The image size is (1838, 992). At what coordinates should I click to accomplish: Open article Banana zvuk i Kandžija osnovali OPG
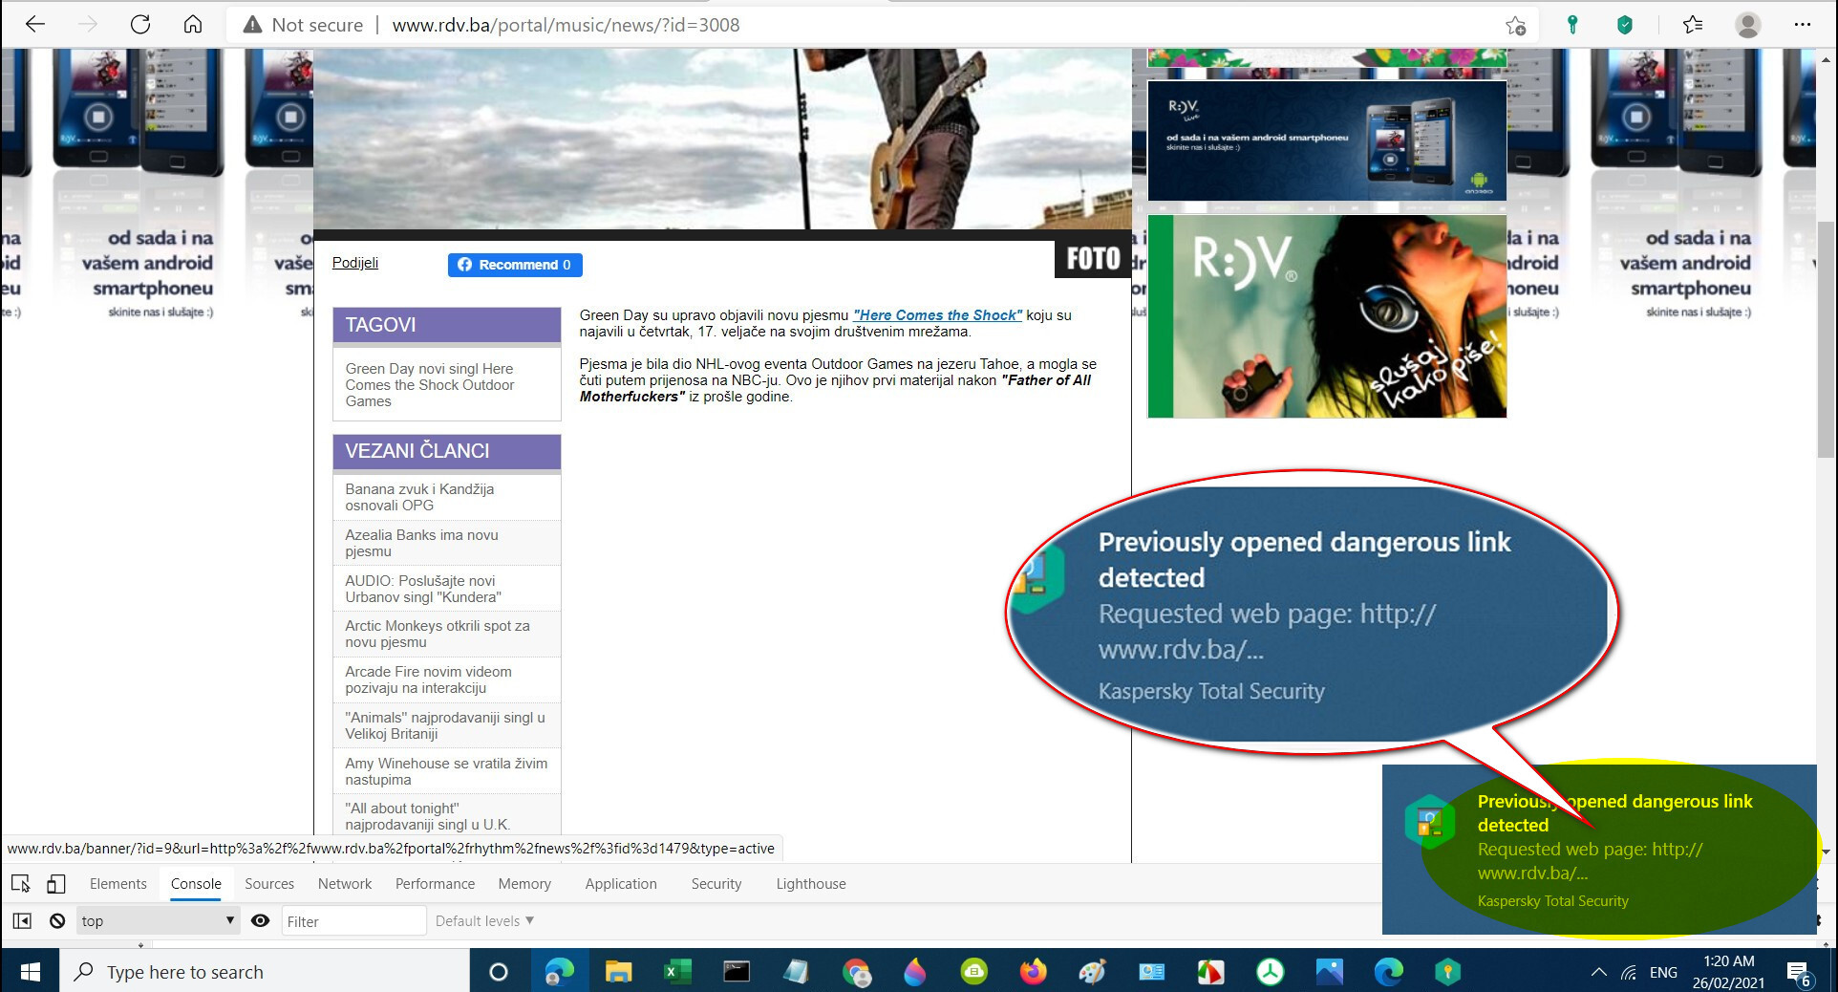point(419,497)
